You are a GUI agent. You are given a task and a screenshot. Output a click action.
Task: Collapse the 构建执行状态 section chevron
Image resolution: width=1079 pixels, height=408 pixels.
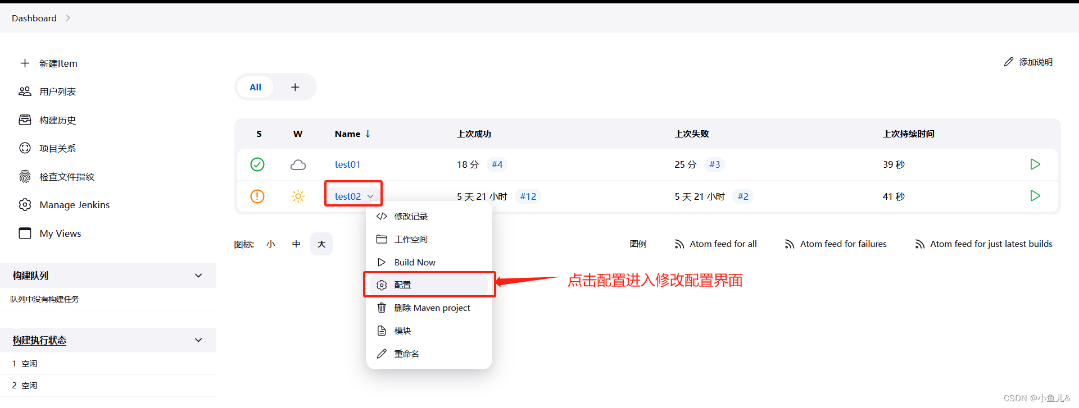point(198,340)
